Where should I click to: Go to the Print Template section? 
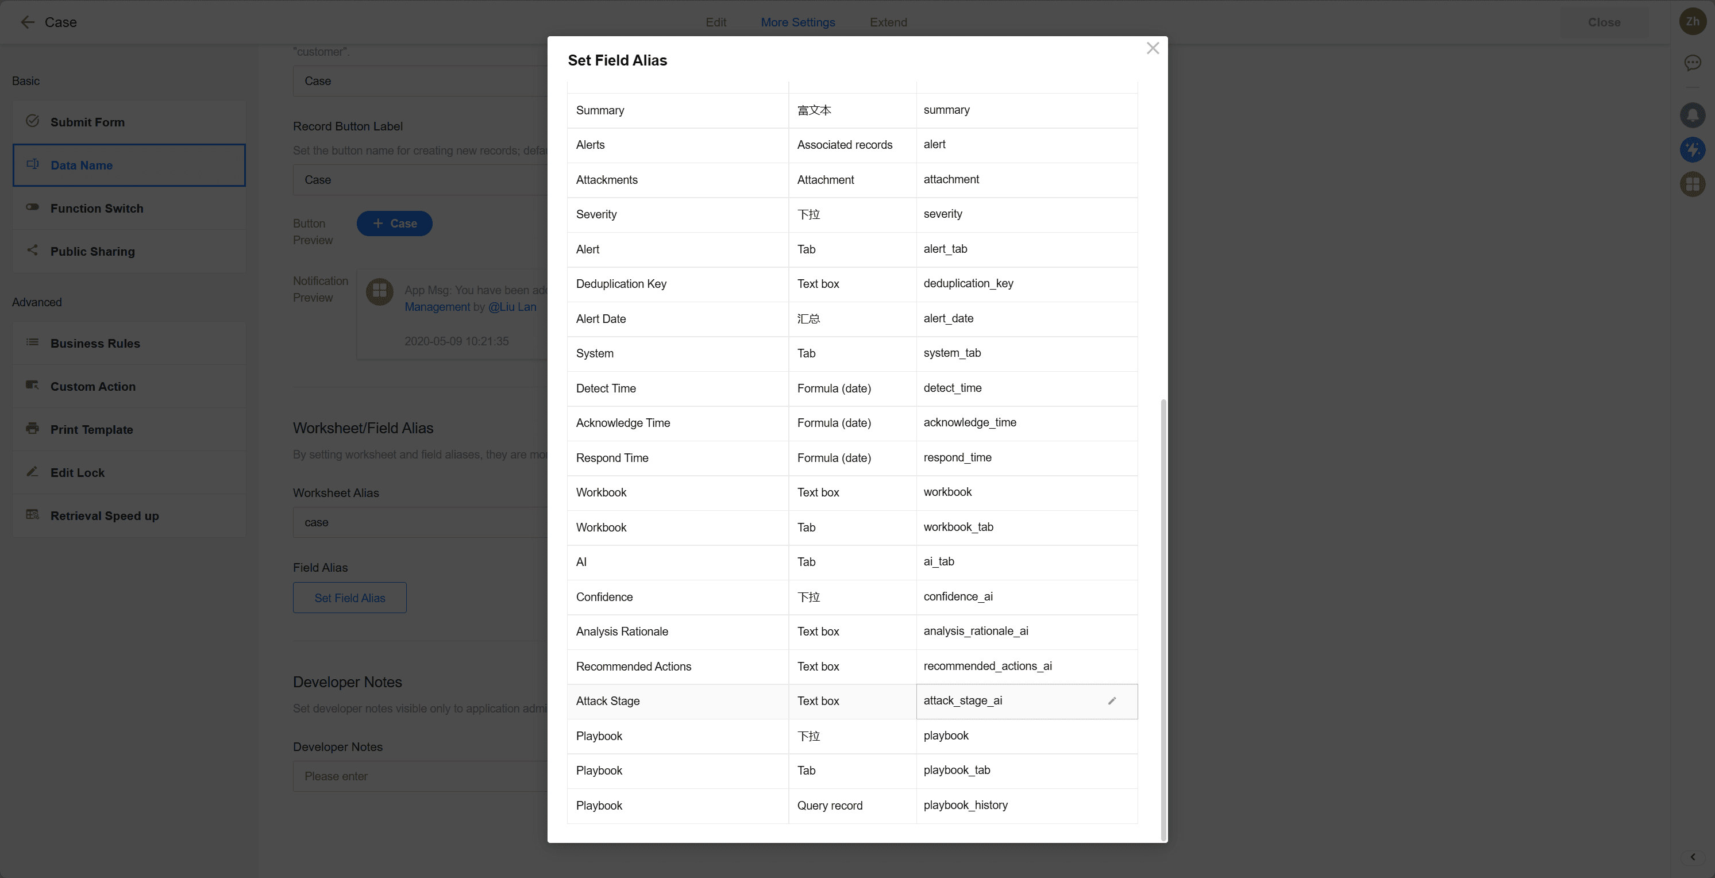(91, 429)
